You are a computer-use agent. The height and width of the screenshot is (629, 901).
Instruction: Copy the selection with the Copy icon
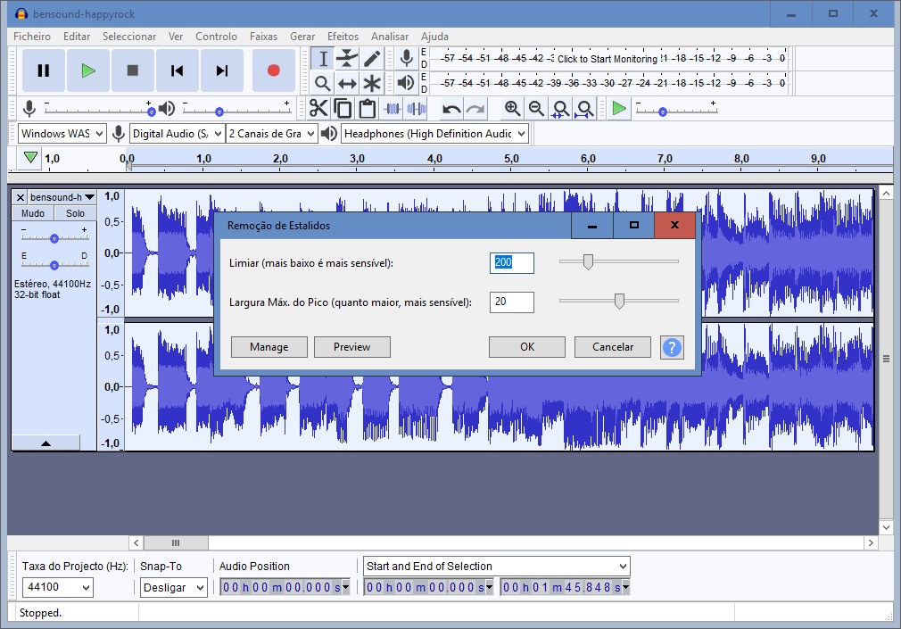(343, 108)
